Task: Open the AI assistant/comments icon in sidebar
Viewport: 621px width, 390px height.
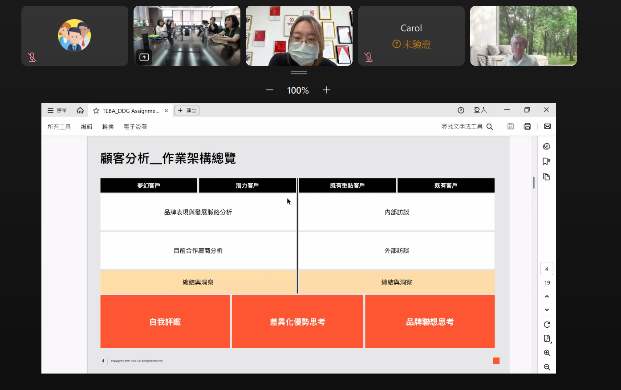Action: tap(547, 146)
